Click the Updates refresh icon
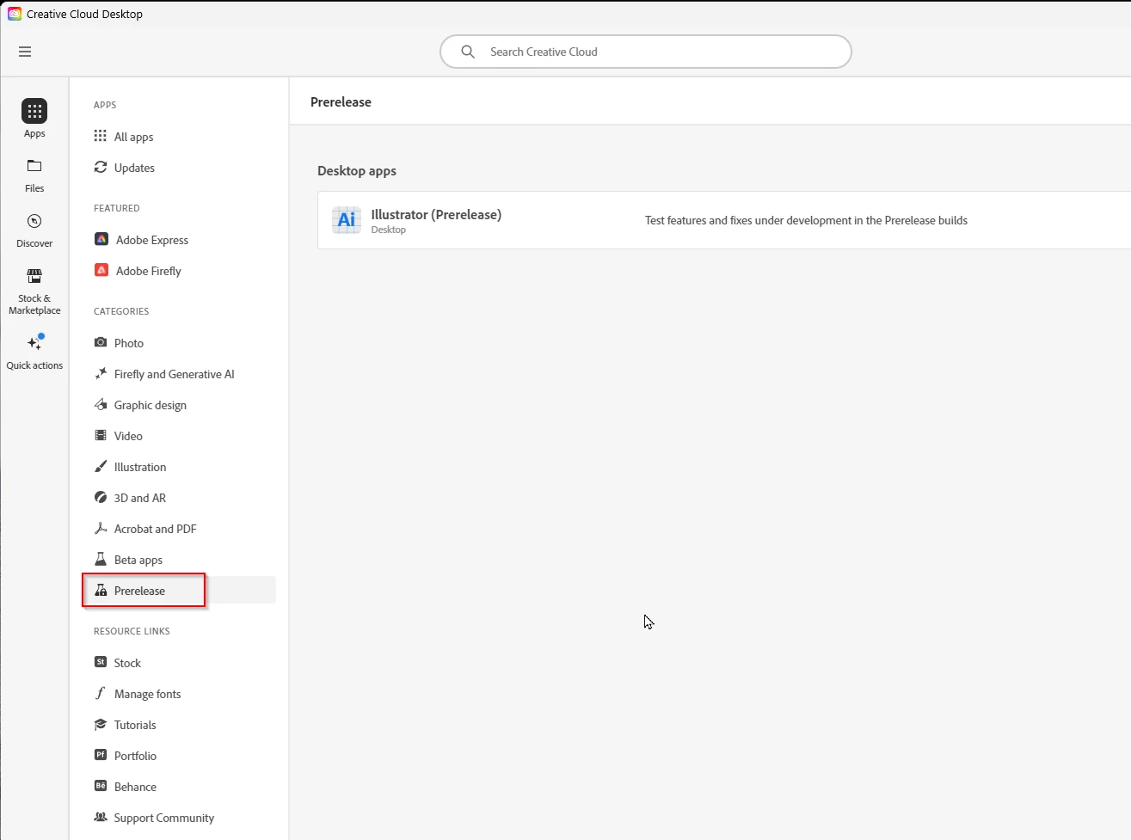Viewport: 1131px width, 840px height. 101,168
